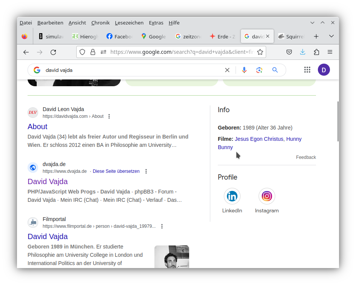The image size is (356, 285).
Task: Open David's Instagram profile icon
Action: [x=267, y=196]
